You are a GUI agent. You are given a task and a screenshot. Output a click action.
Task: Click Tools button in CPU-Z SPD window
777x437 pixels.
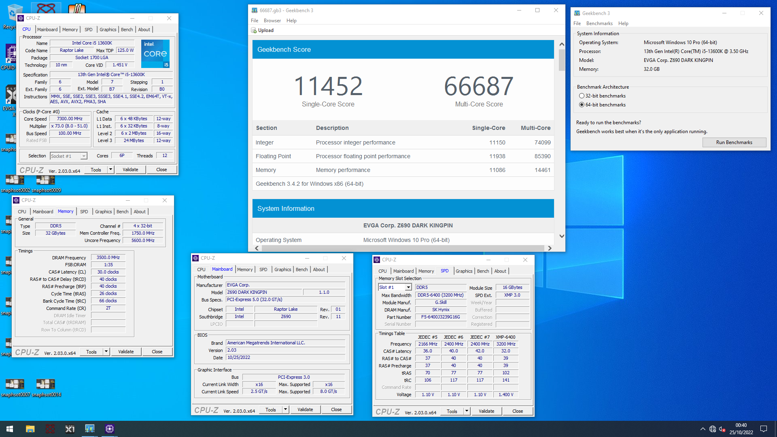click(x=452, y=412)
